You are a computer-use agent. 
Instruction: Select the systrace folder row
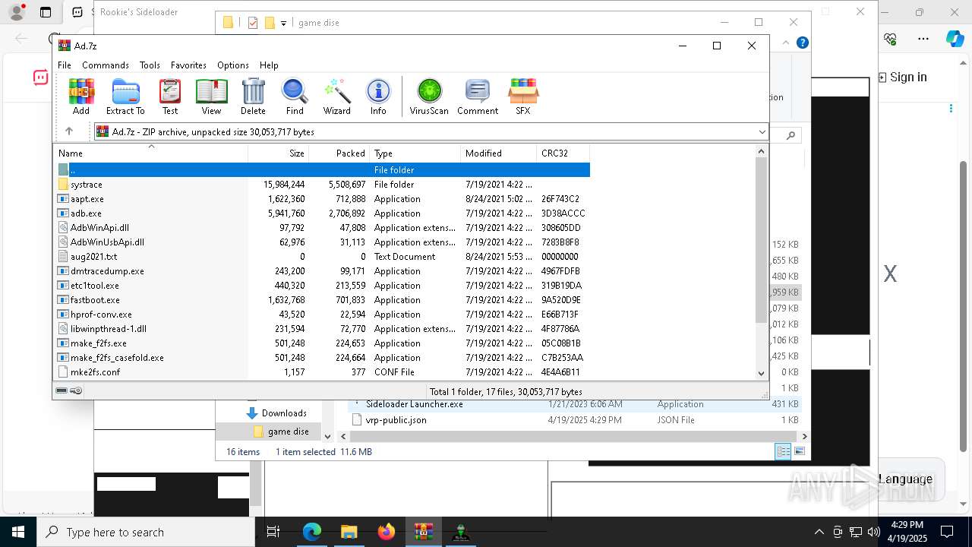coord(323,185)
